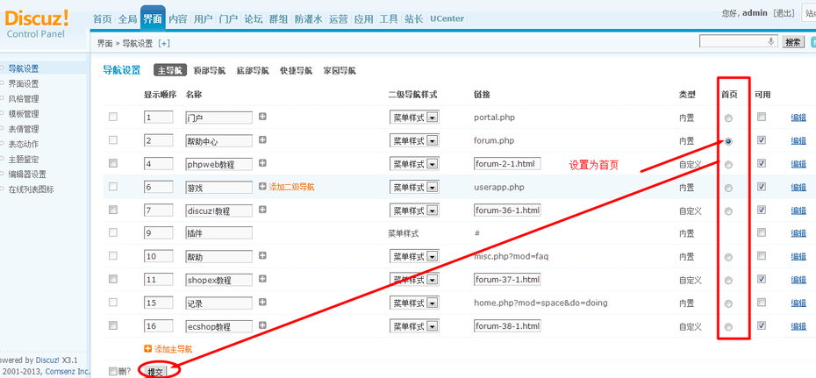Select 帮助中心 homepage radio button
The image size is (816, 378).
(728, 141)
